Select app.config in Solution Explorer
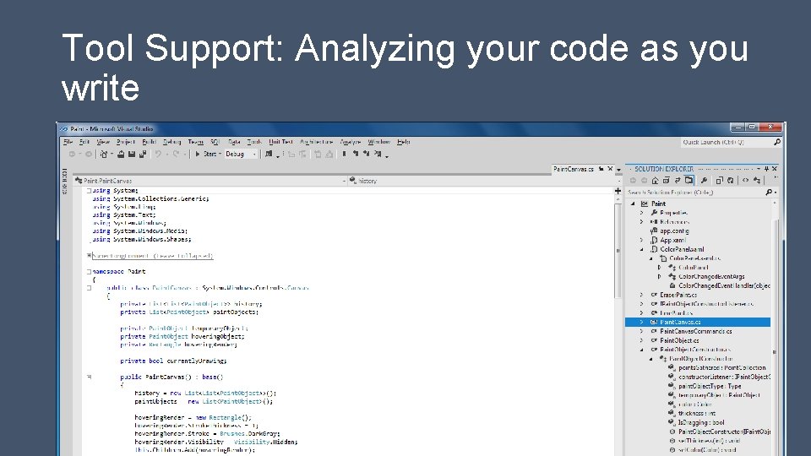This screenshot has height=456, width=811. pyautogui.click(x=674, y=231)
